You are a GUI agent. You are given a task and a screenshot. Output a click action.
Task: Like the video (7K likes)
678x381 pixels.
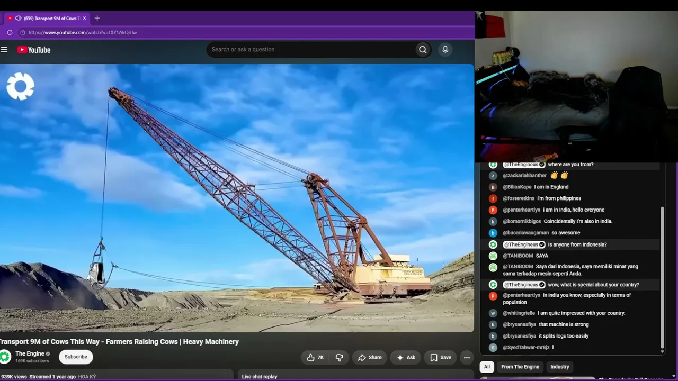pos(315,358)
